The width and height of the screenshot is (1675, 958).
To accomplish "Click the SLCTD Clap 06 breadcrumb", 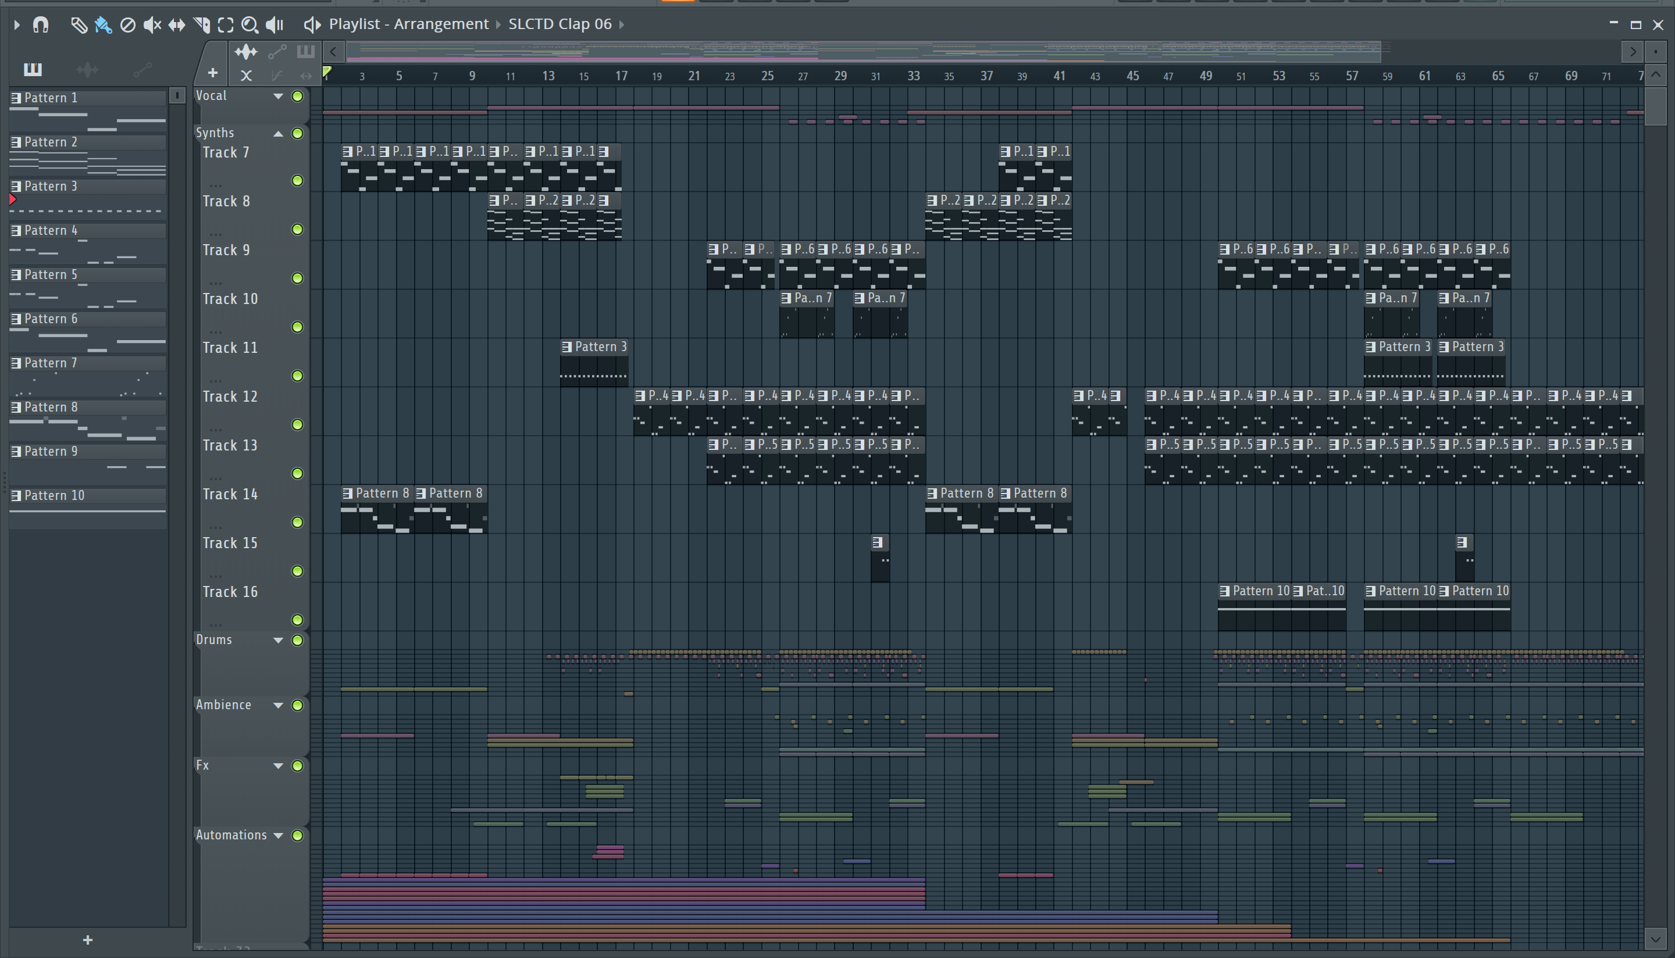I will click(x=560, y=24).
